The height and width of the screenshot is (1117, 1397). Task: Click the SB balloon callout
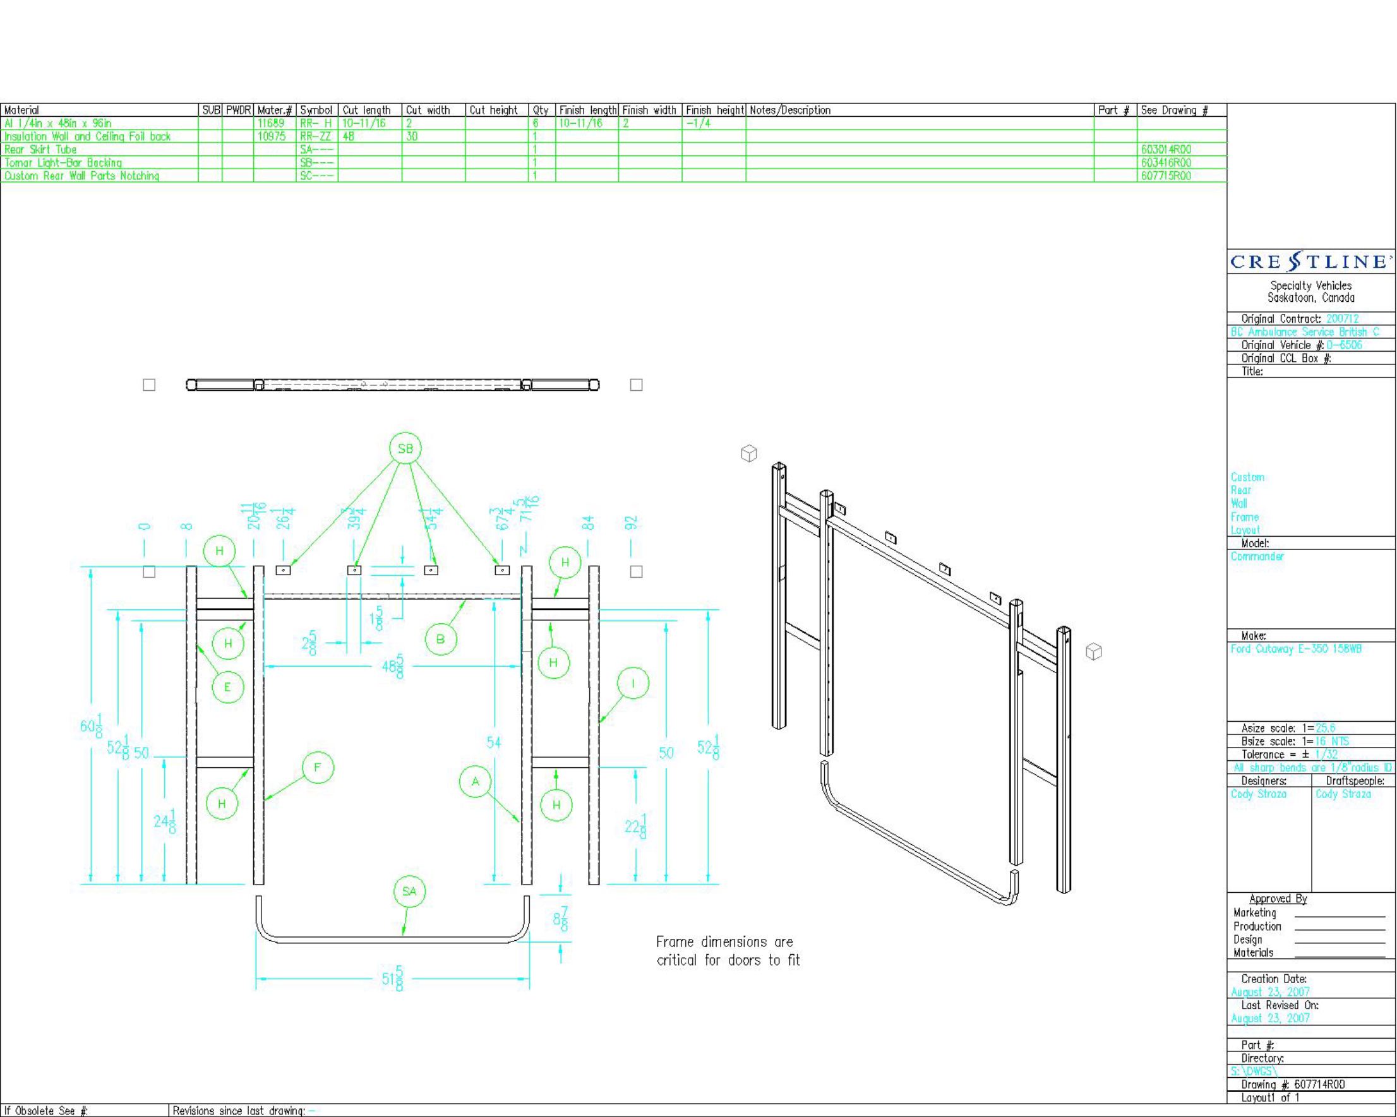tap(405, 448)
